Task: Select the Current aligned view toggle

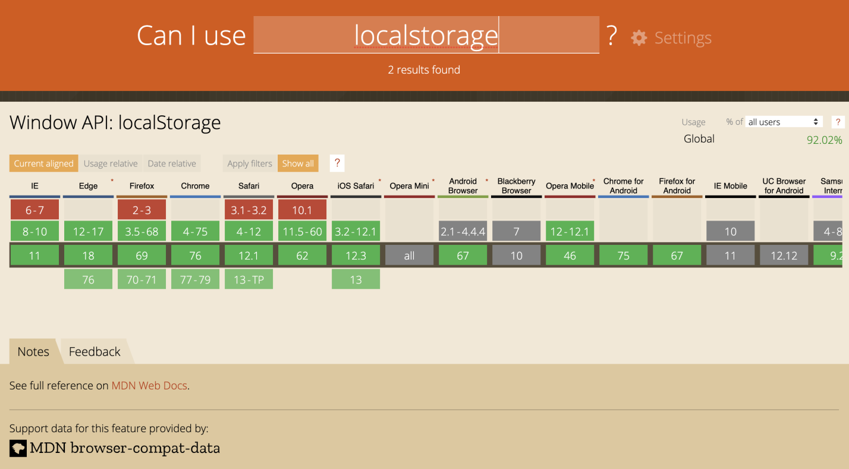Action: 44,163
